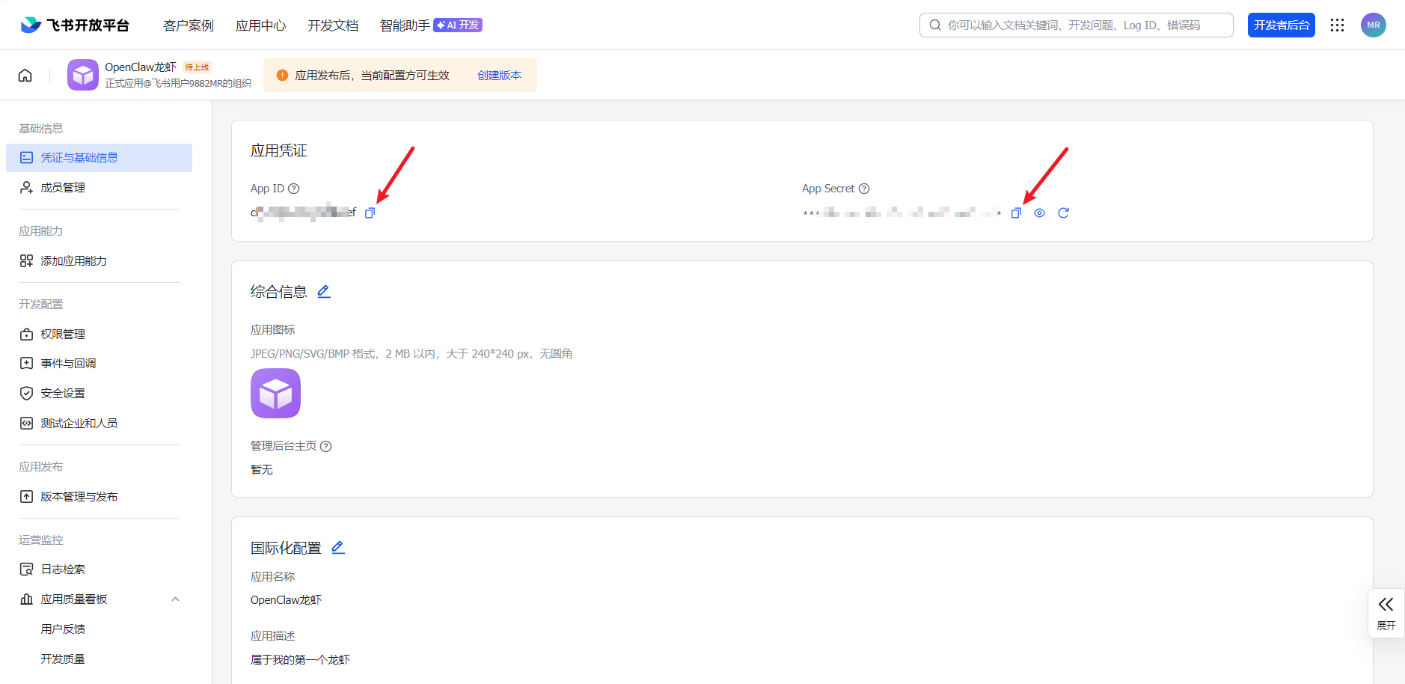Go to home icon in breadcrumb
Screen dimensions: 1405x684
click(x=25, y=76)
